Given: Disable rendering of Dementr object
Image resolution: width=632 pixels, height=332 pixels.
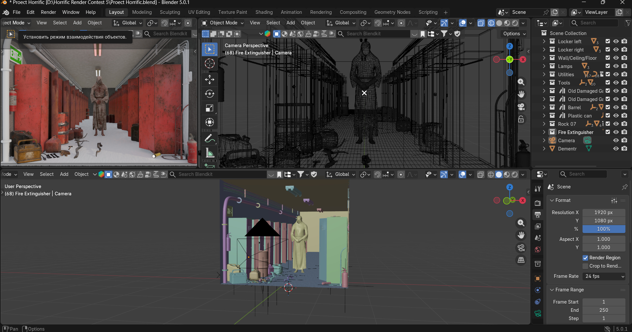Looking at the screenshot, I should pyautogui.click(x=624, y=149).
